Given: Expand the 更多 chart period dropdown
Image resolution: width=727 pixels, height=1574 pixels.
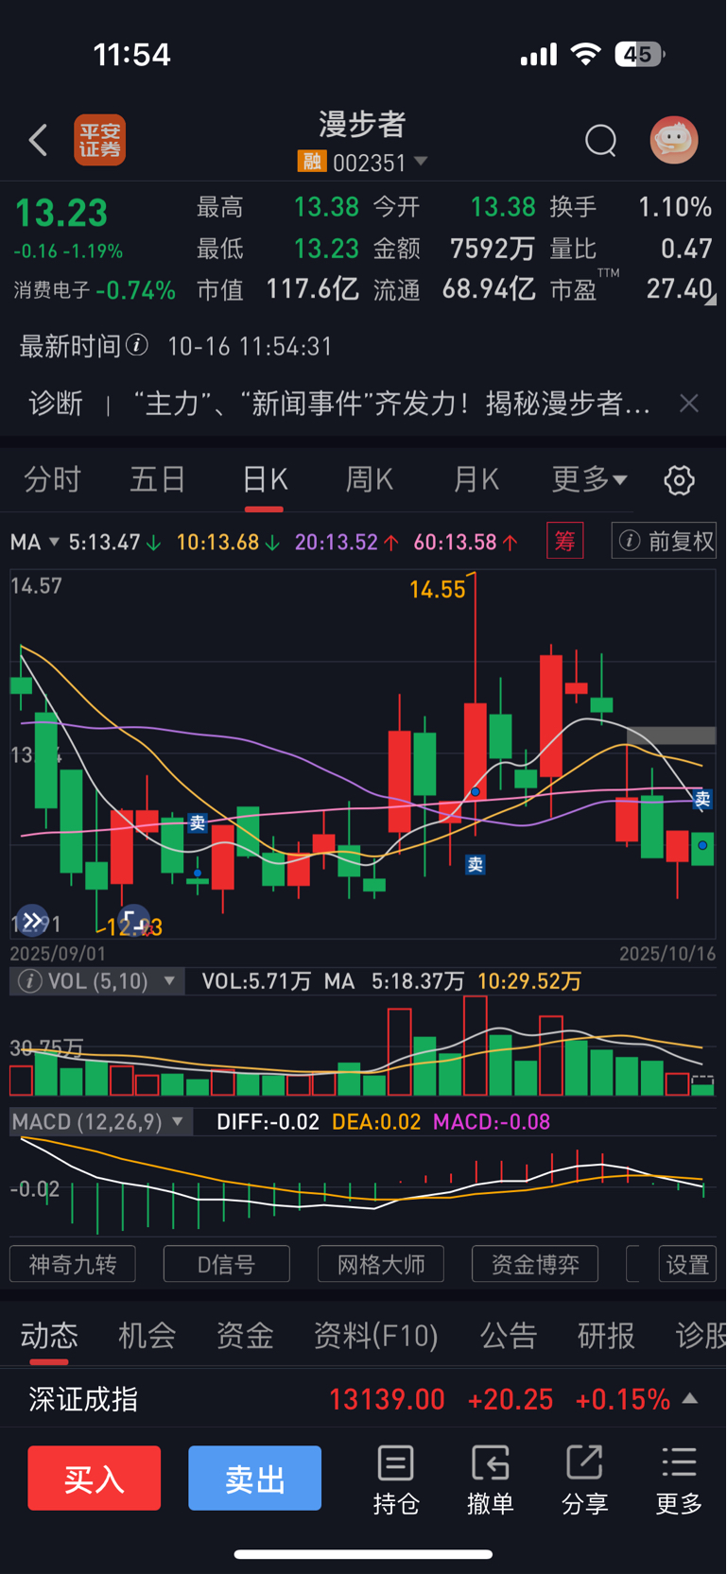Looking at the screenshot, I should pyautogui.click(x=590, y=479).
